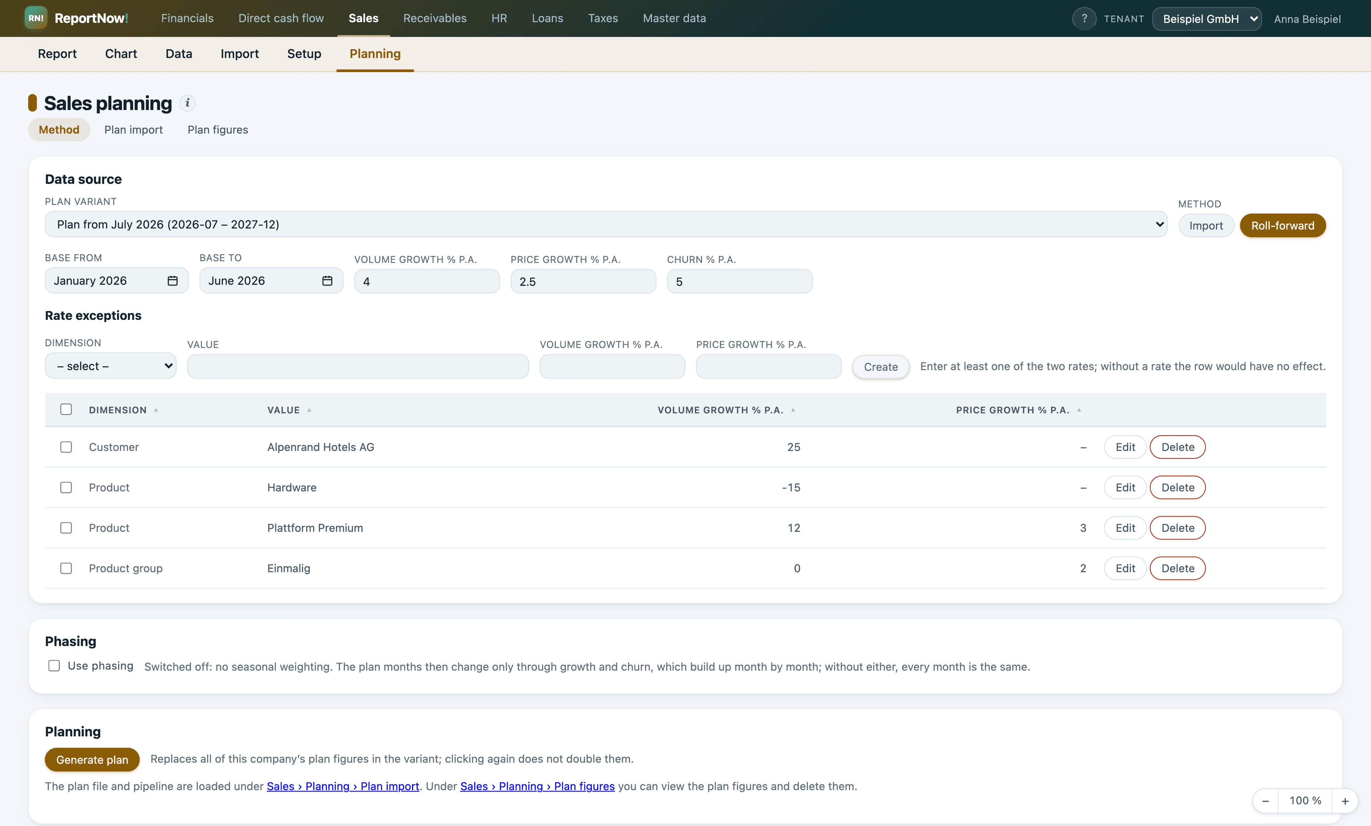Open the tenant Beispiel GmbH dropdown
This screenshot has height=826, width=1371.
pos(1207,19)
